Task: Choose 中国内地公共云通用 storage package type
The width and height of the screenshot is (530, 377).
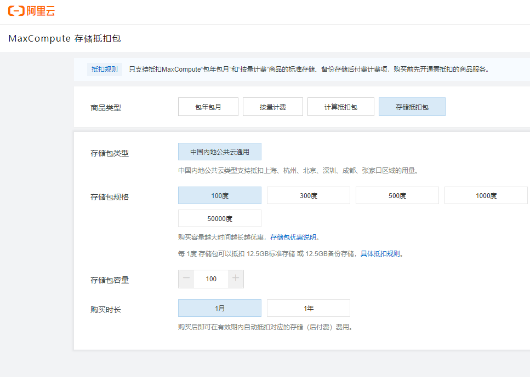Action: [x=220, y=152]
